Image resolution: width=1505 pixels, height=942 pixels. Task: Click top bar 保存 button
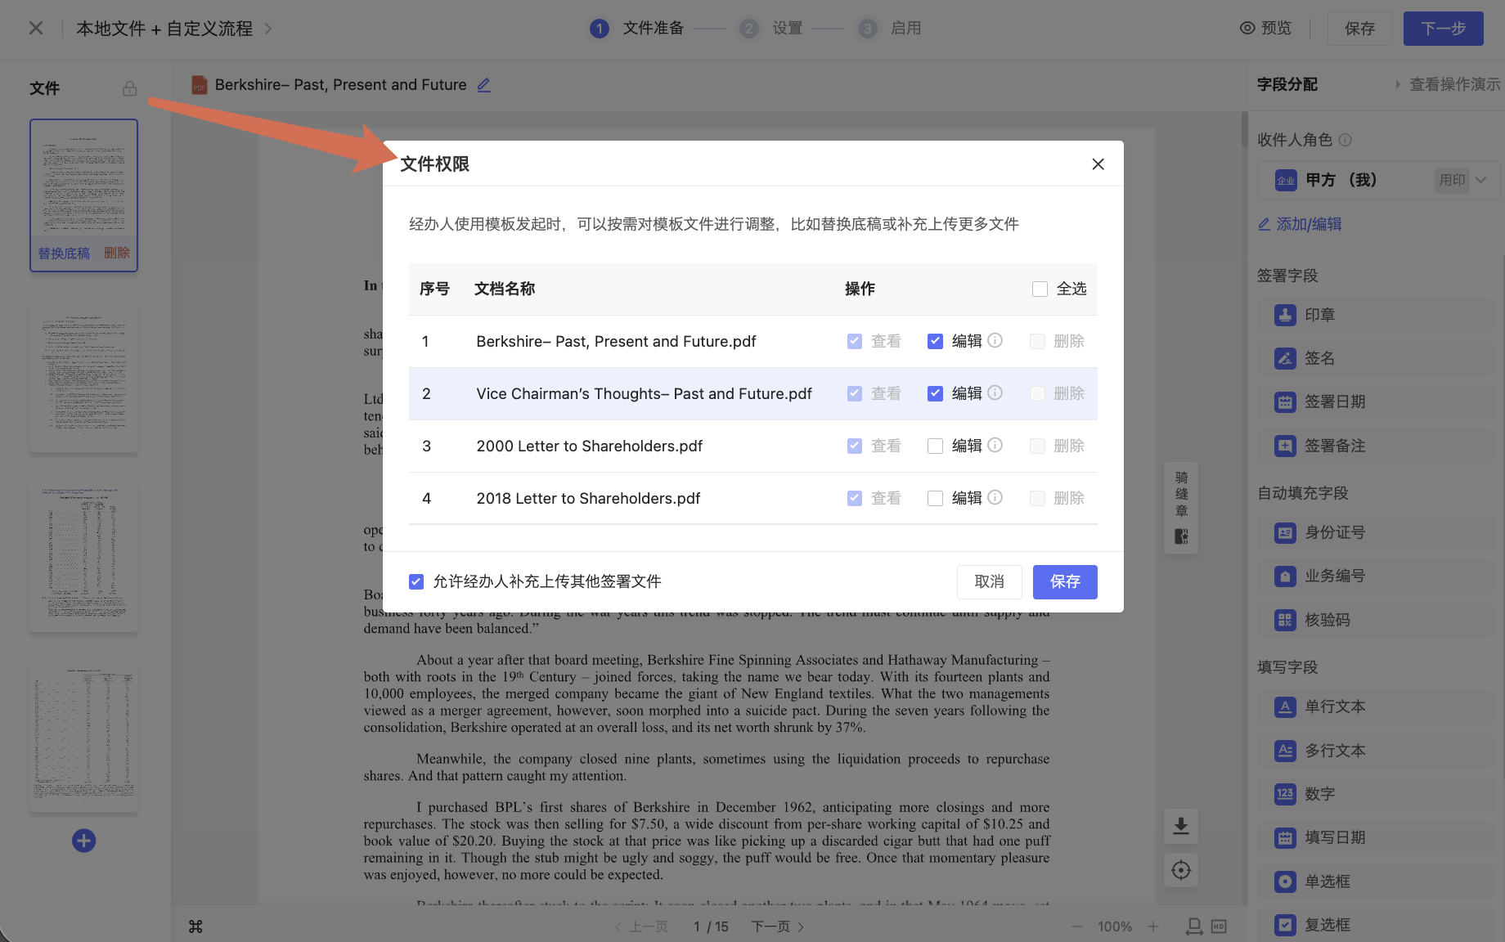pos(1359,29)
